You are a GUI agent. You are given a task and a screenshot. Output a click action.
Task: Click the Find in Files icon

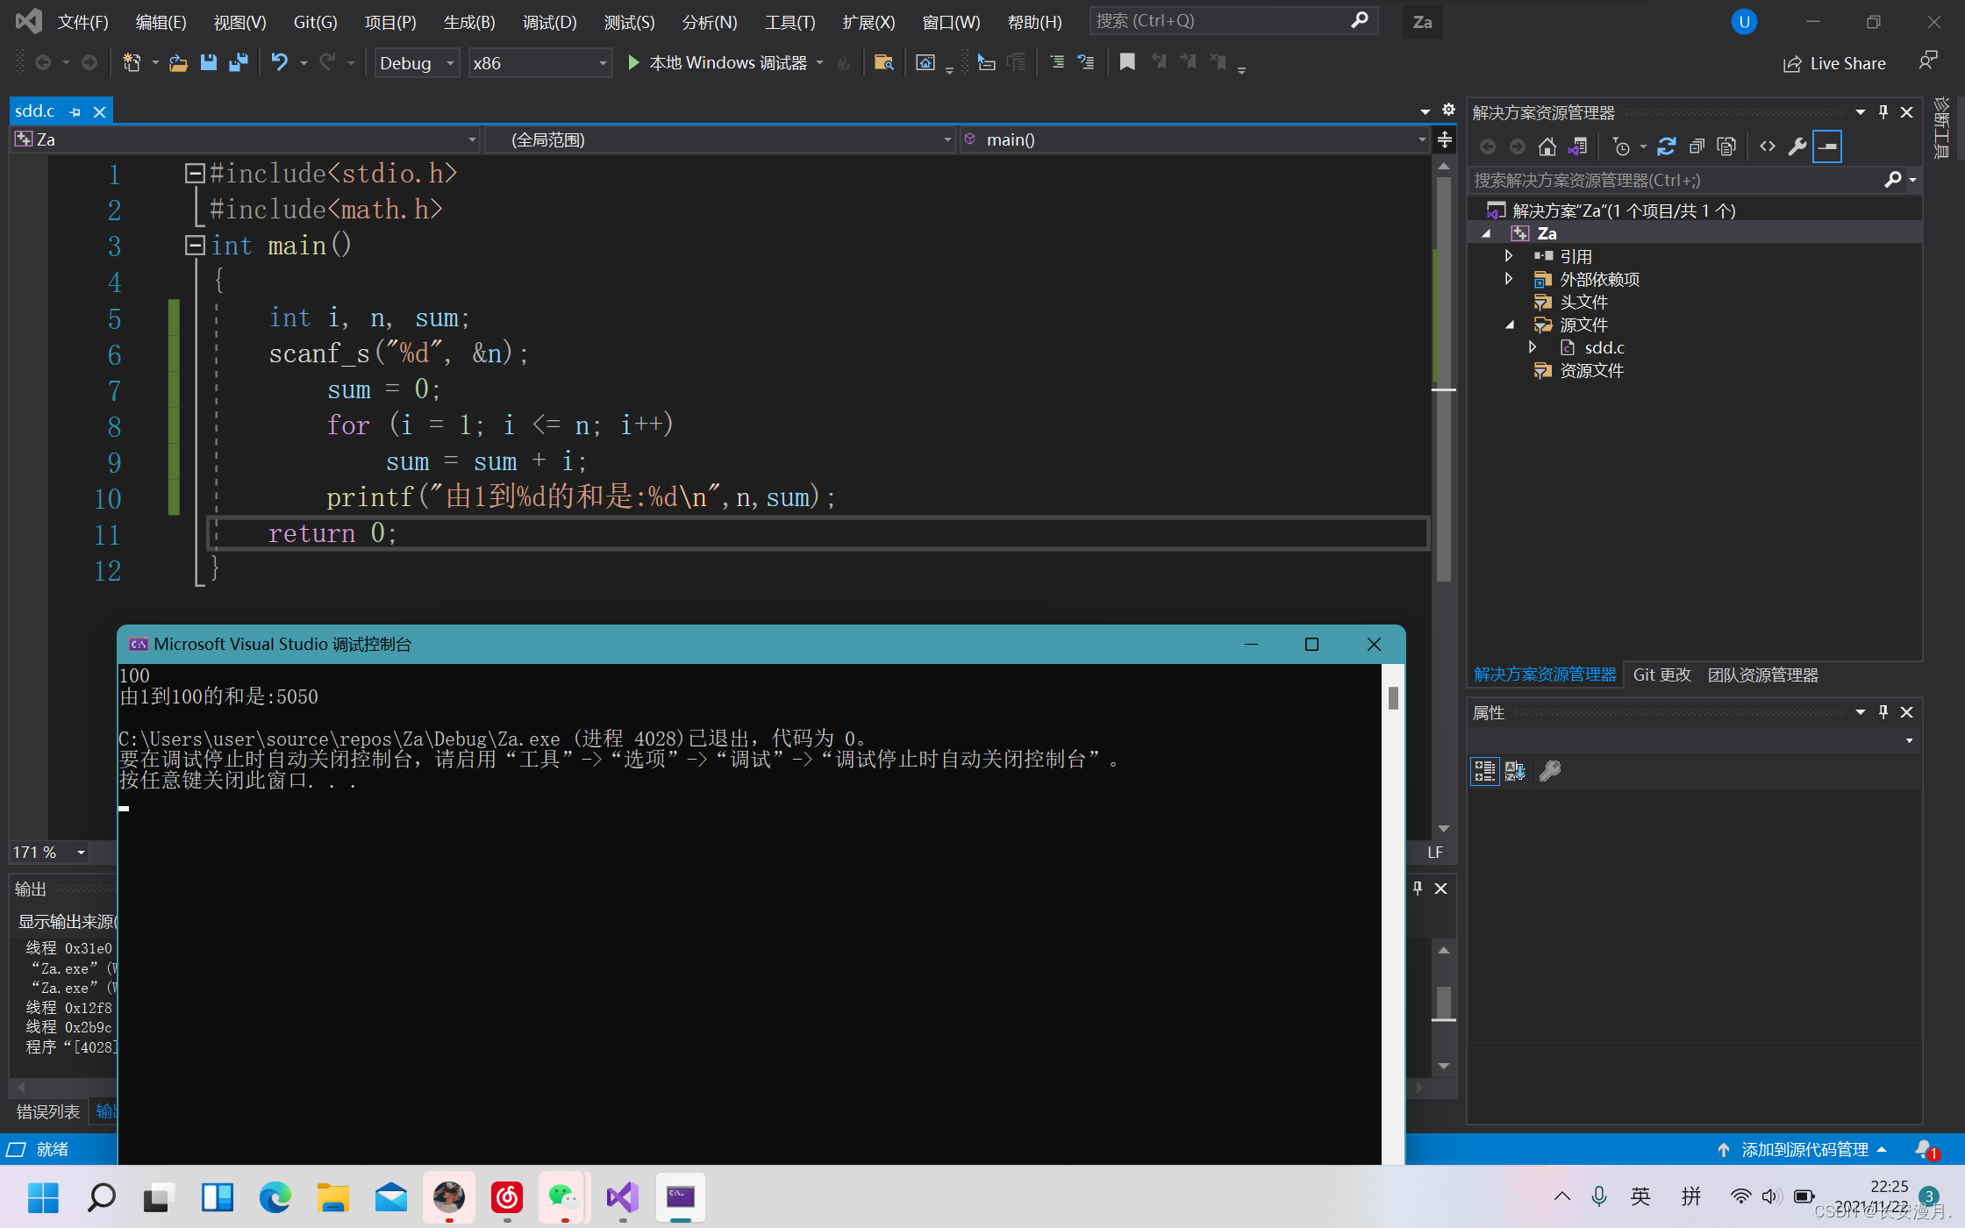(883, 62)
